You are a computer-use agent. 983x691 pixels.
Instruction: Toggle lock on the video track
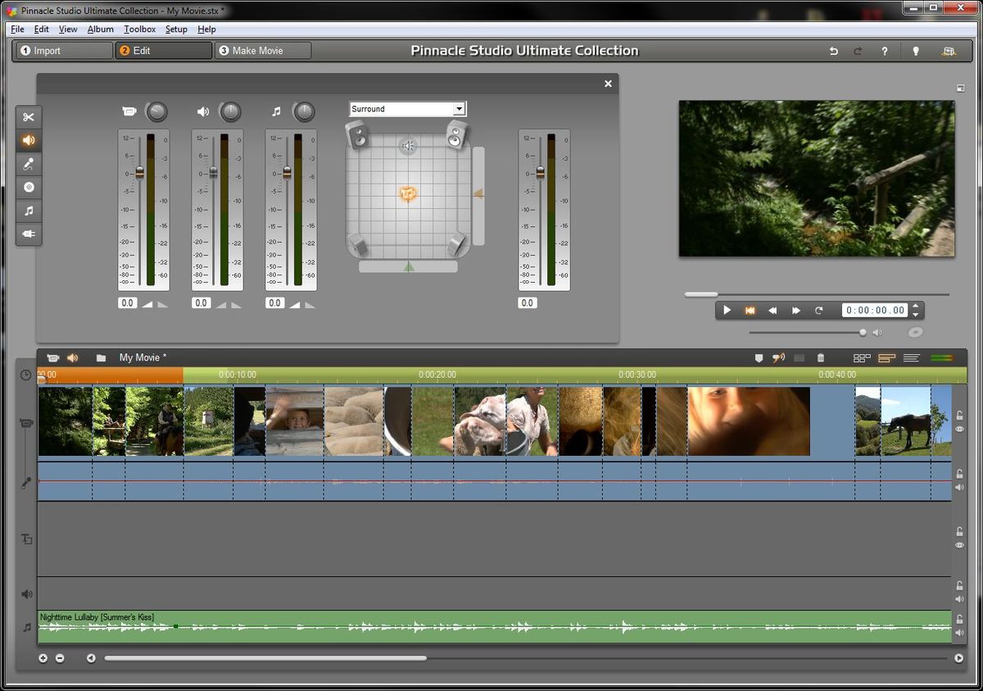(959, 416)
